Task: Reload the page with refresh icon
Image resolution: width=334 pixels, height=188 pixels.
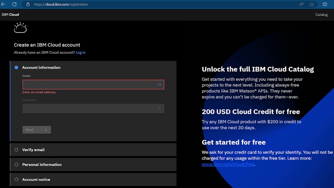Action: click(15, 4)
